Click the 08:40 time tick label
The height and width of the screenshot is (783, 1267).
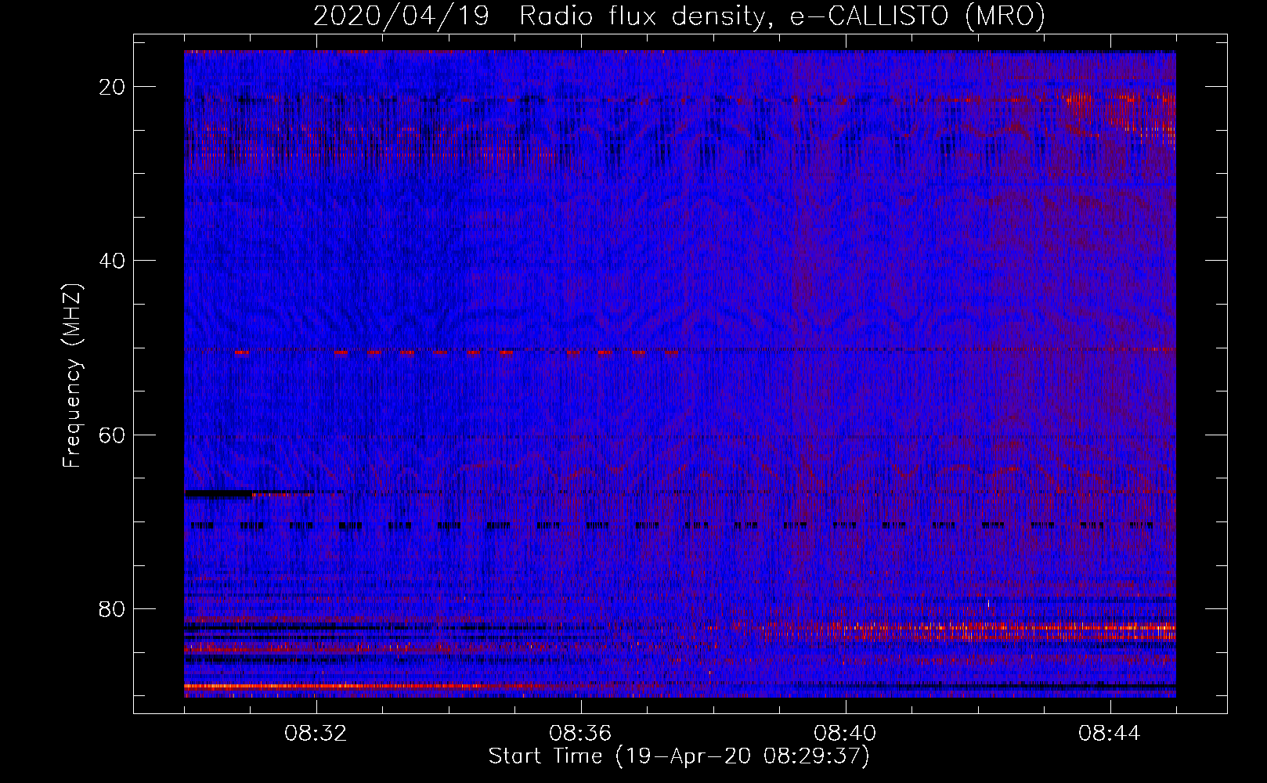[x=846, y=734]
